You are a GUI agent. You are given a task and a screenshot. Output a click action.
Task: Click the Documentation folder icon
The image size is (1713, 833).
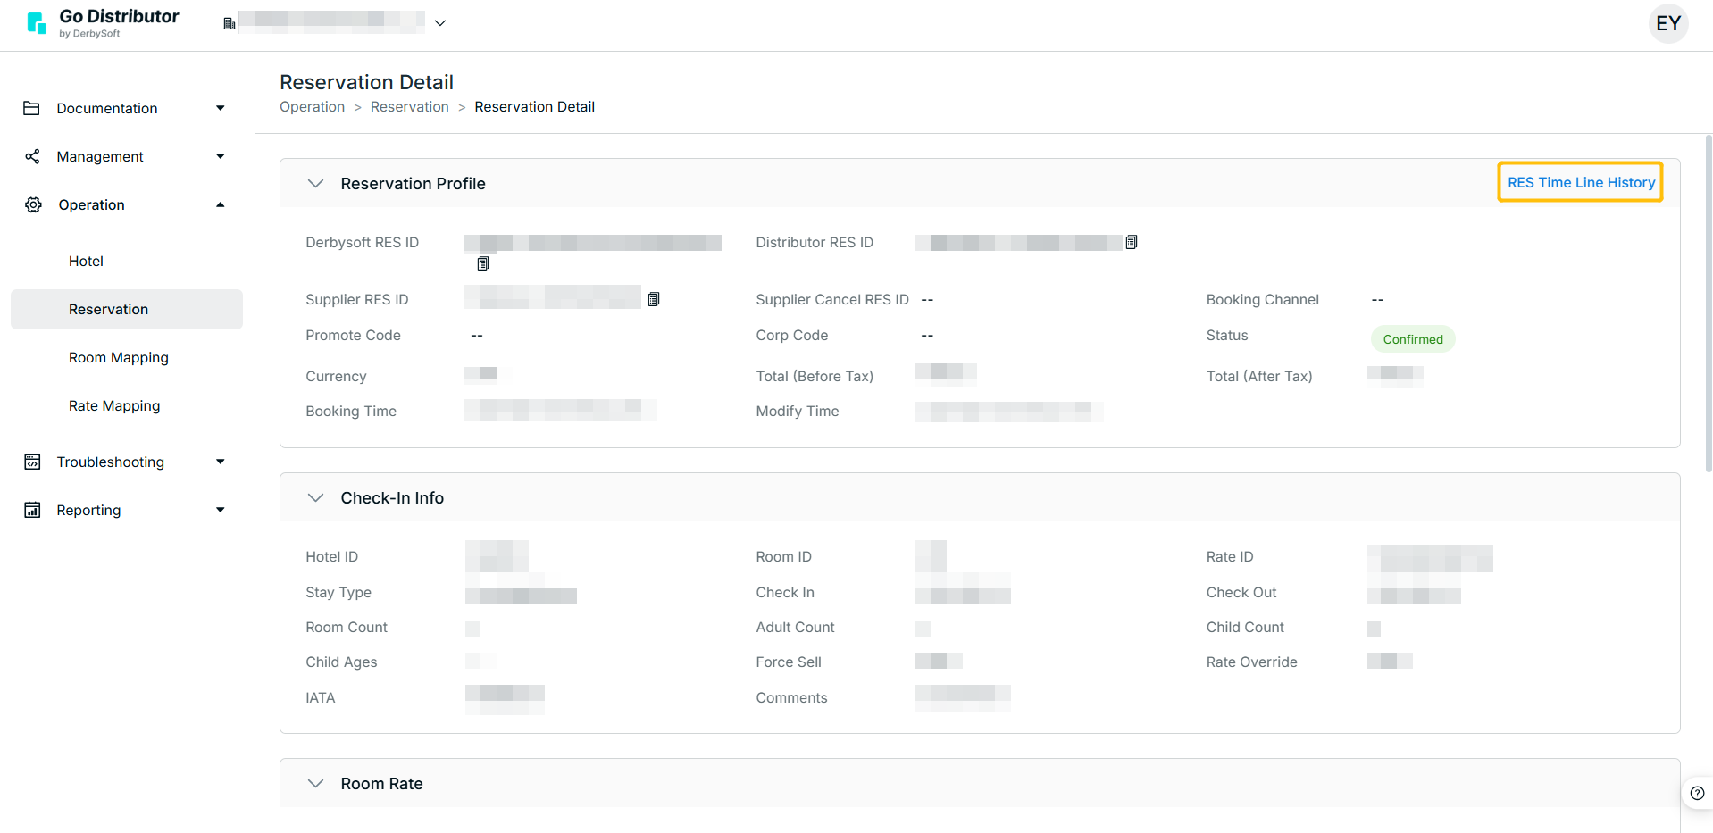(32, 108)
